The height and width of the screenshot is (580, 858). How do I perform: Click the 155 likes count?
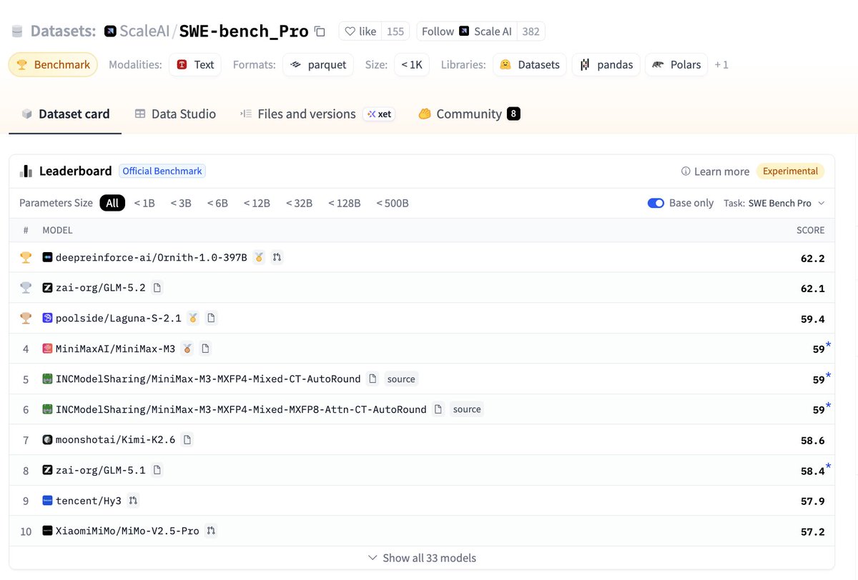tap(395, 31)
